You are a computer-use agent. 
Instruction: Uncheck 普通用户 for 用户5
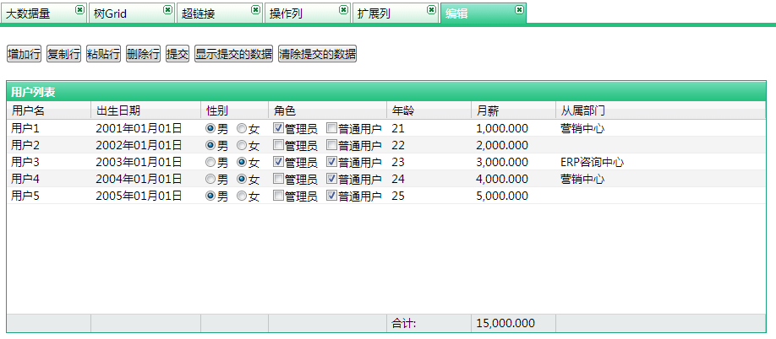pos(331,196)
